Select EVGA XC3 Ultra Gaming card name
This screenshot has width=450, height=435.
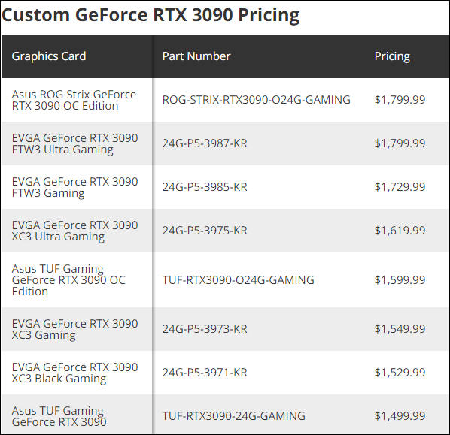(x=75, y=231)
